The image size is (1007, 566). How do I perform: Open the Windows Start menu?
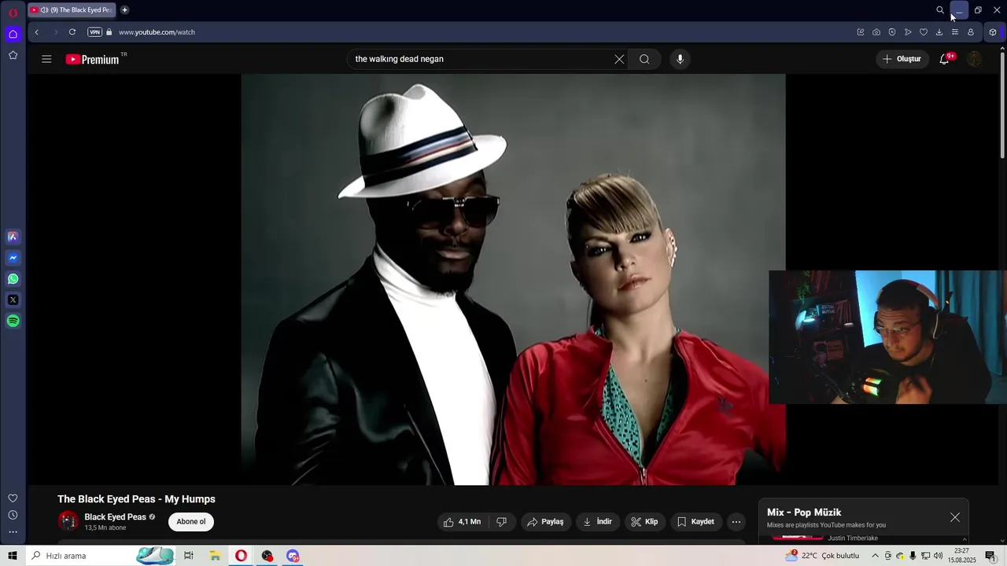point(13,556)
